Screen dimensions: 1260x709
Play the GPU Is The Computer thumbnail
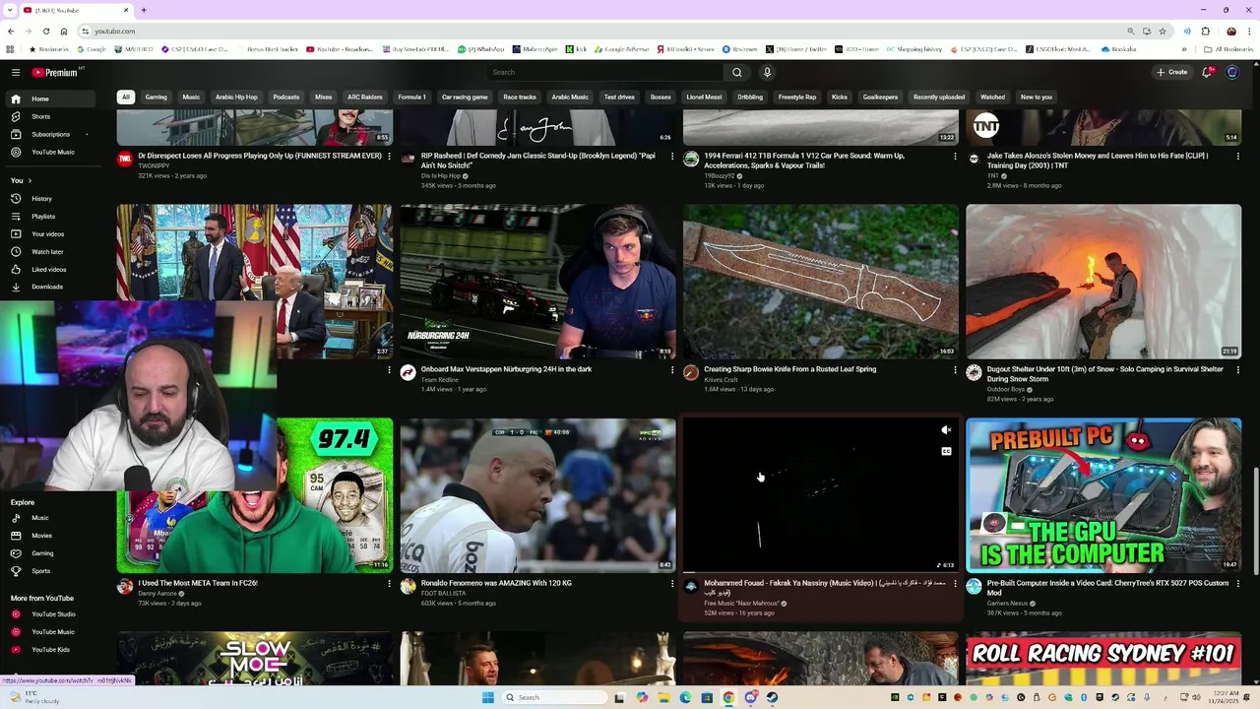pyautogui.click(x=1103, y=495)
